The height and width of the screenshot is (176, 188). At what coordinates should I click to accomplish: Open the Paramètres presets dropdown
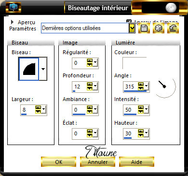coord(132,28)
